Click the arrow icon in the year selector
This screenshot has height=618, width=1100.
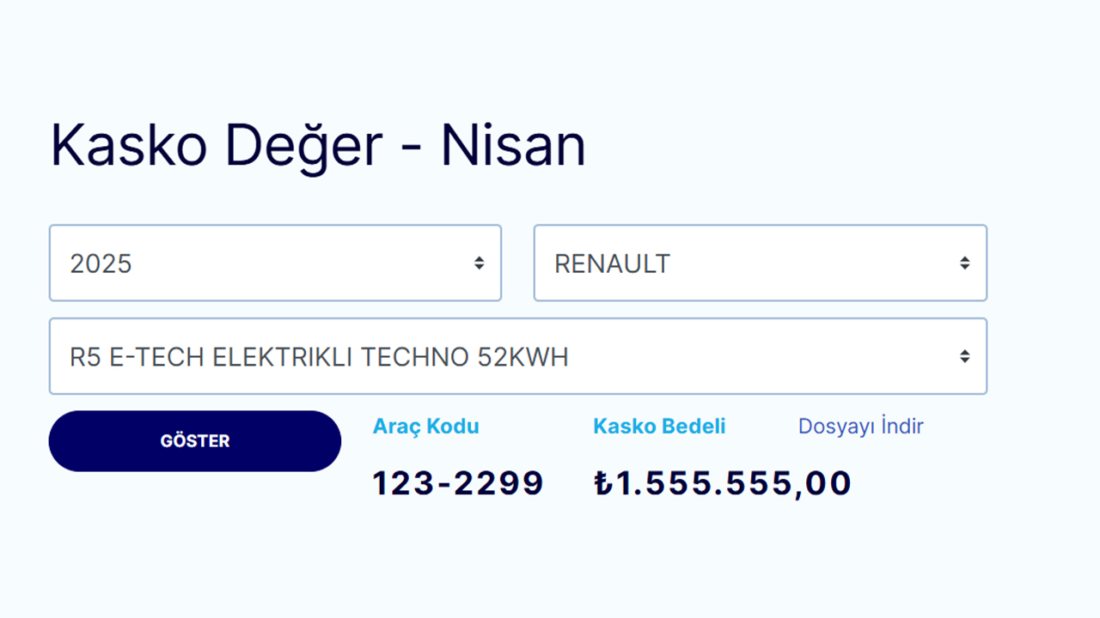(479, 264)
